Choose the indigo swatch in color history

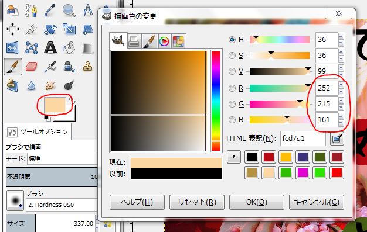click(303, 157)
